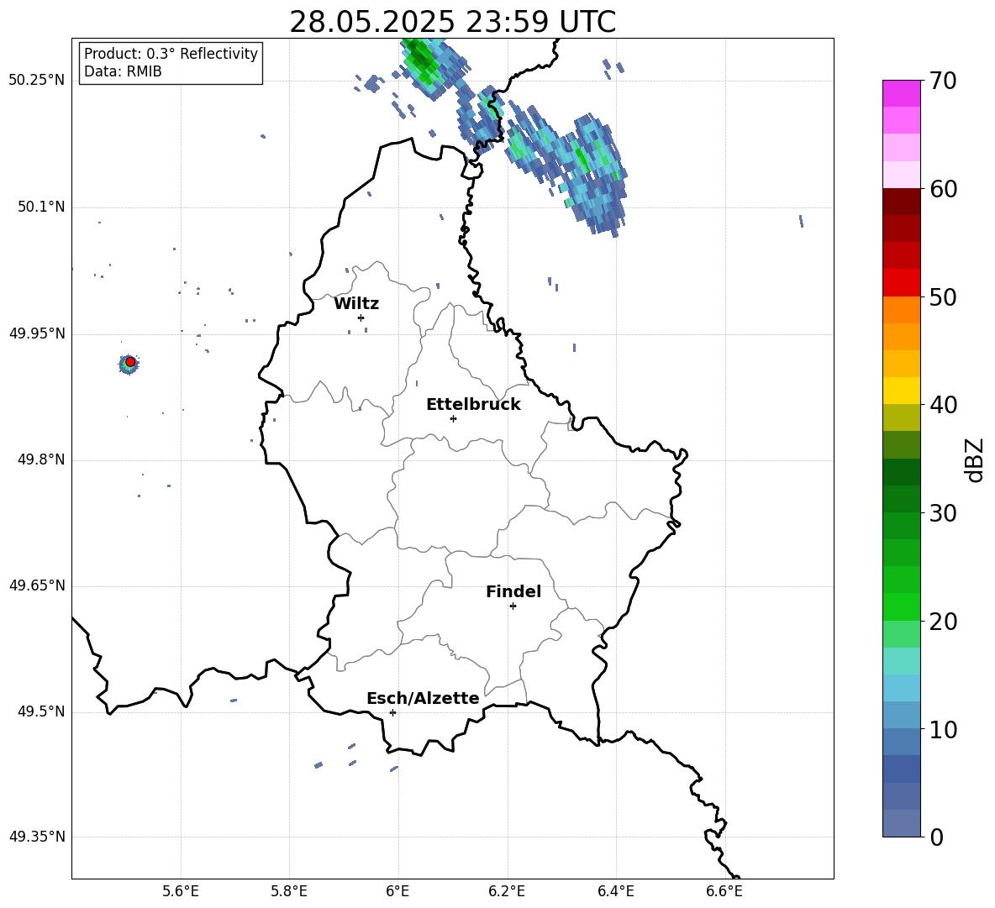Screen dimensions: 995x908
Task: Click the colorbar tick label 40
Action: 943,405
